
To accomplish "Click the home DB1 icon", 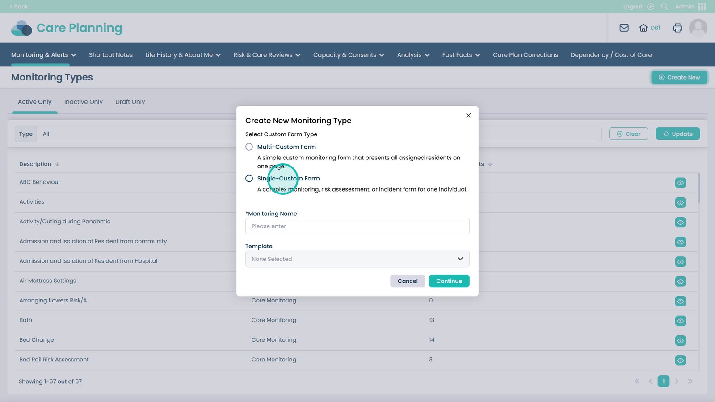I will coord(649,28).
